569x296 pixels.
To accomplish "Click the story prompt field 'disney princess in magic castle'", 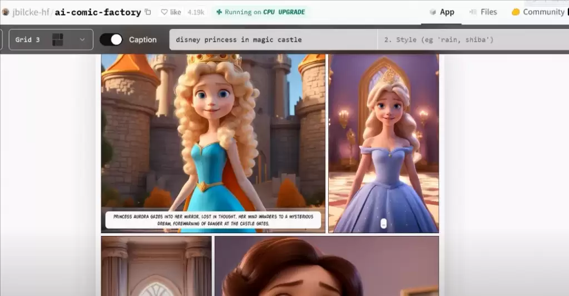I will tap(273, 40).
